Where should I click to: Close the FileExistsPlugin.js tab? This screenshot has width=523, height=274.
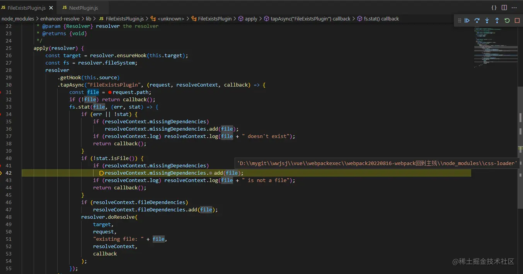click(x=51, y=8)
